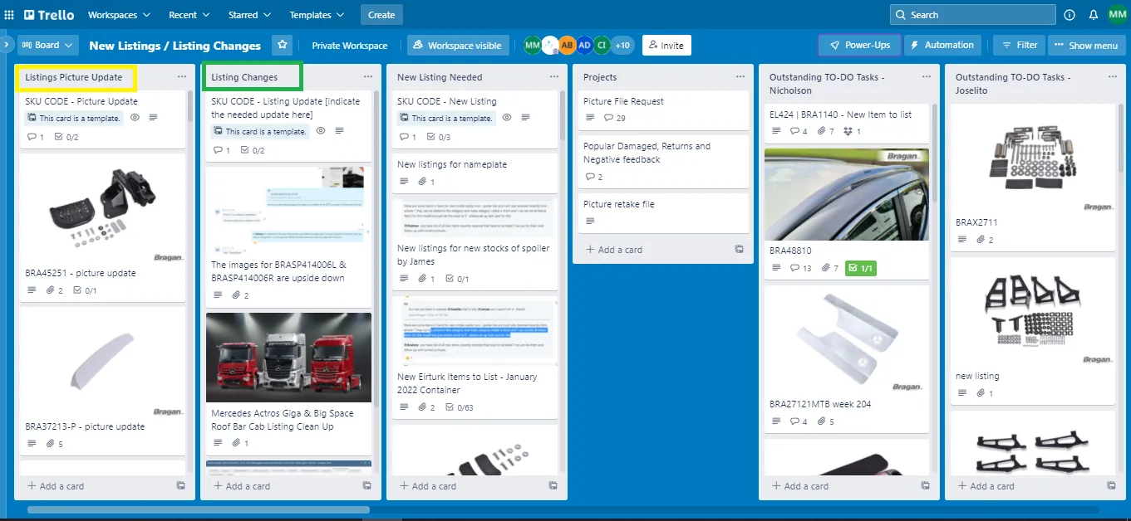Click the MM member avatar on board header
1131x521 pixels.
[x=533, y=46]
